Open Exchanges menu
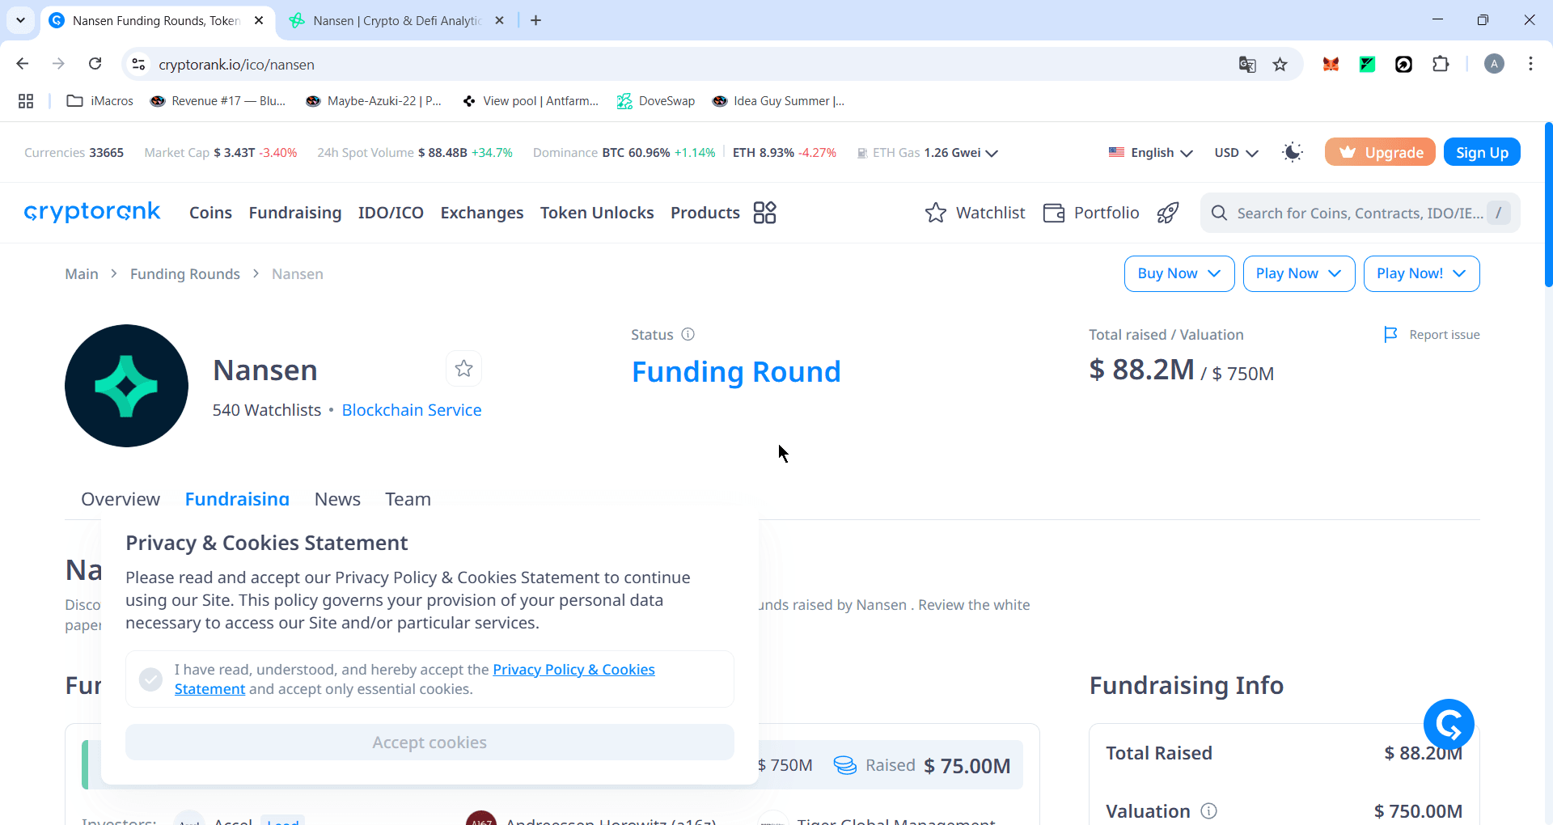This screenshot has width=1553, height=825. pyautogui.click(x=482, y=213)
